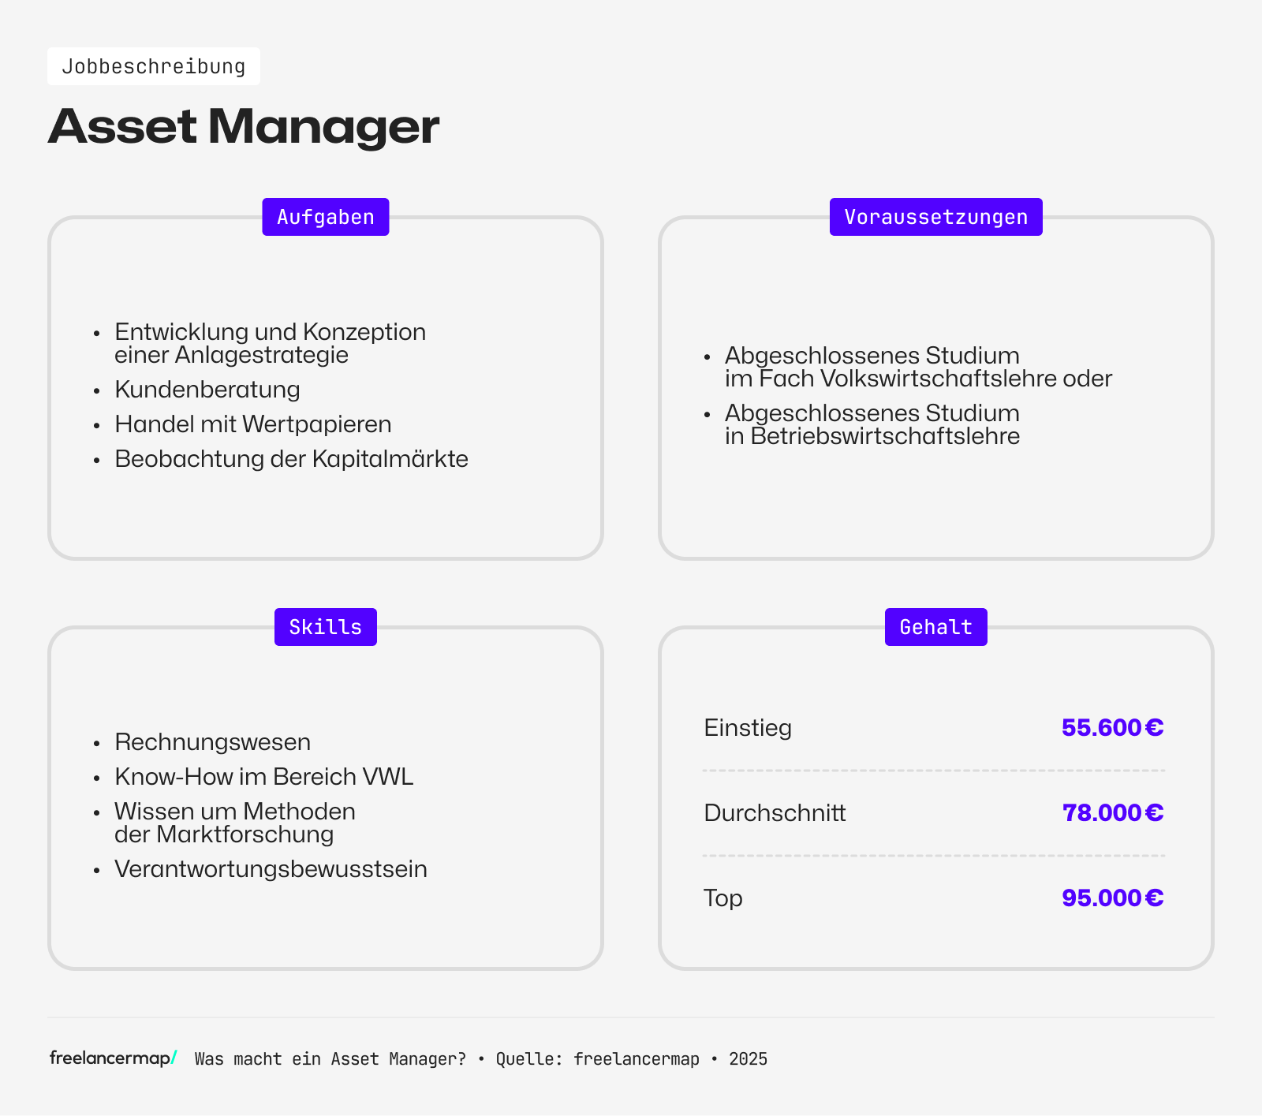Click the Durchschnitt salary value 78.000 €
Screen dimensions: 1262x1116
[x=1112, y=812]
